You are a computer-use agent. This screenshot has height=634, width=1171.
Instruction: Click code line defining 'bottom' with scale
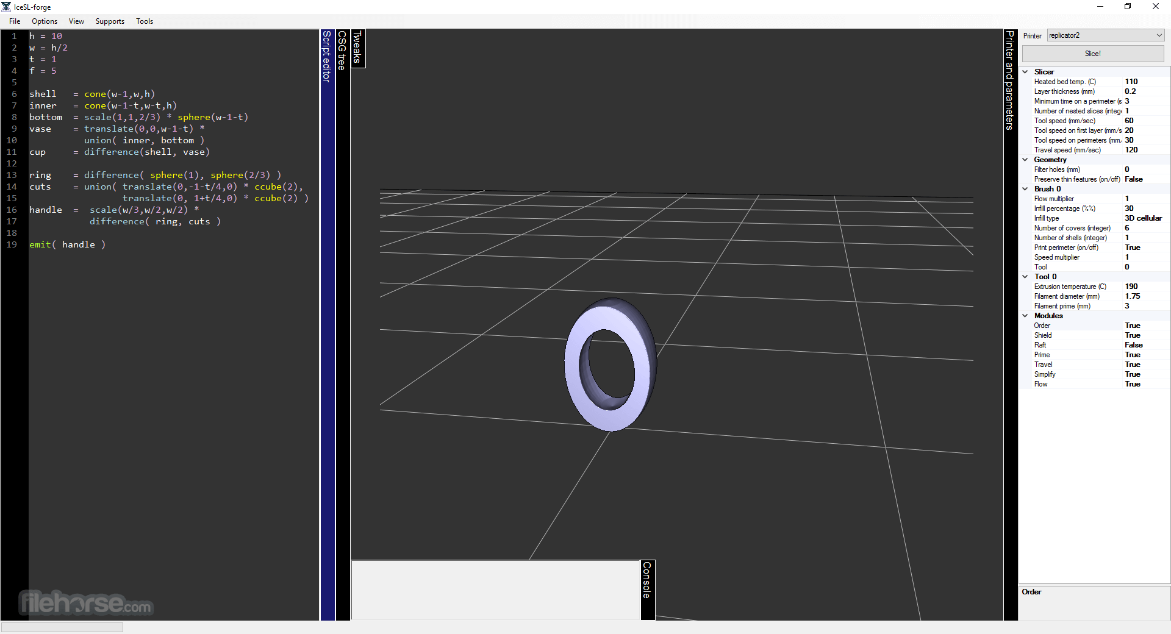[x=138, y=117]
